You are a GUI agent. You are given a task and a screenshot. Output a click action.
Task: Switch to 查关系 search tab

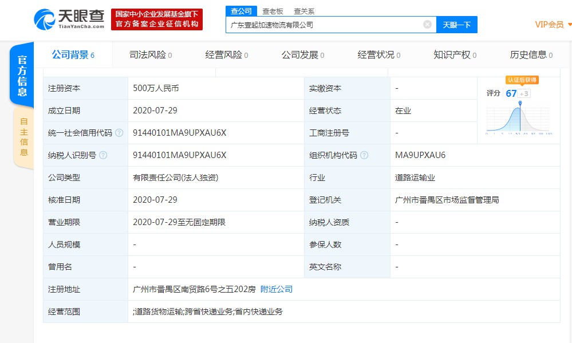[x=304, y=11]
